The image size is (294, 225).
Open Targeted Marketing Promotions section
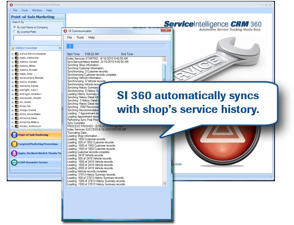click(x=36, y=144)
